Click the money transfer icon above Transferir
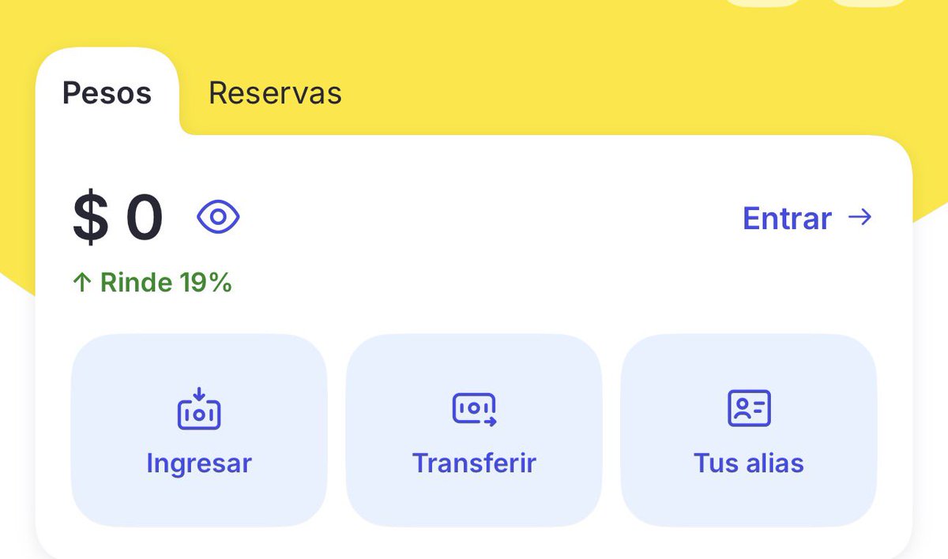The height and width of the screenshot is (559, 948). tap(474, 409)
